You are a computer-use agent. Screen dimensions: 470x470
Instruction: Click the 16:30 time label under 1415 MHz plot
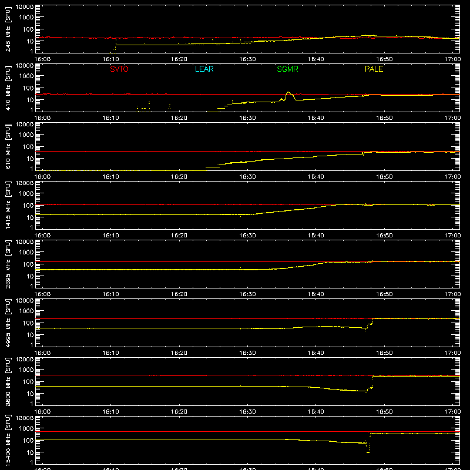coord(247,236)
